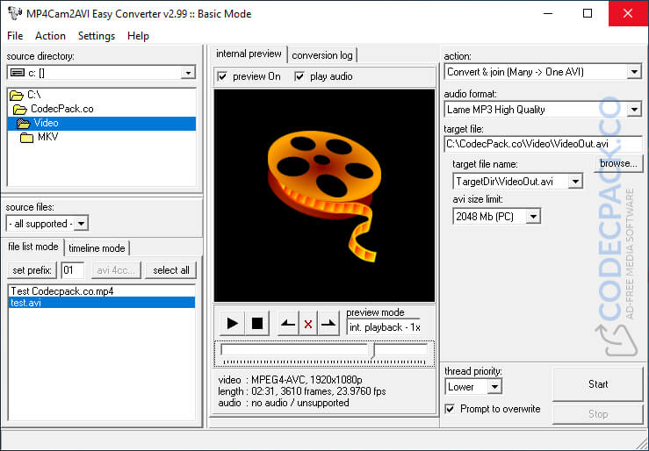Click the target file path field
This screenshot has height=451, width=649.
tap(543, 144)
